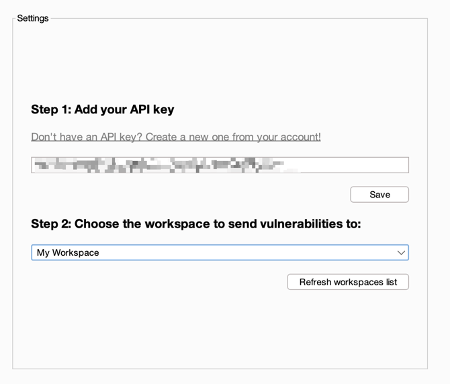Image resolution: width=450 pixels, height=384 pixels.
Task: Click middle of workspace selection combo box
Action: tap(220, 252)
